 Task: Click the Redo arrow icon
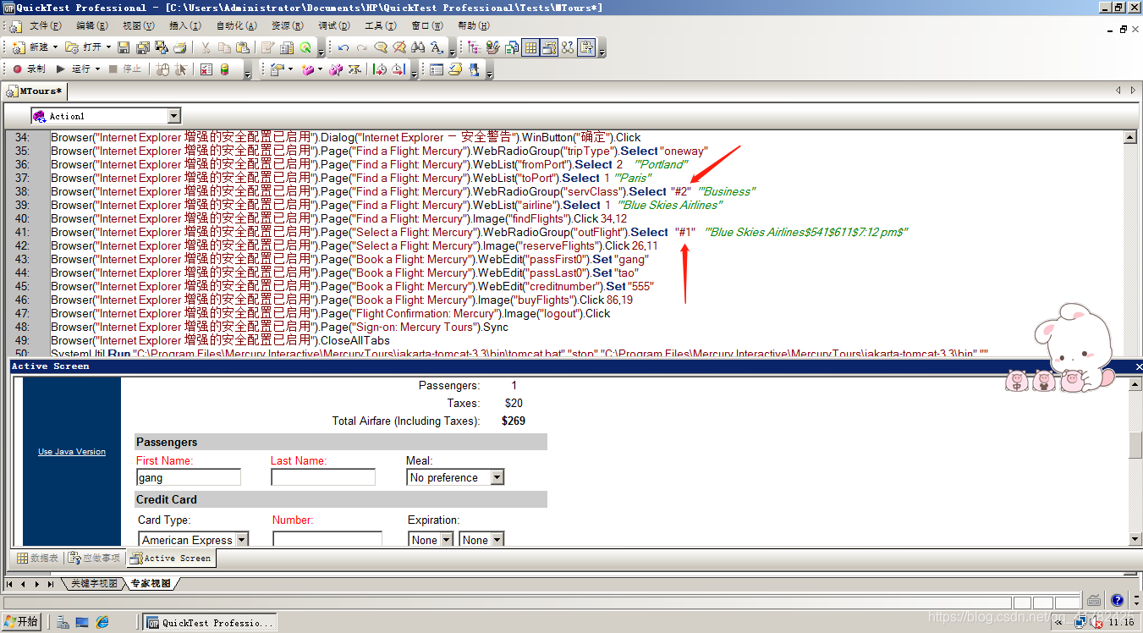click(x=362, y=47)
